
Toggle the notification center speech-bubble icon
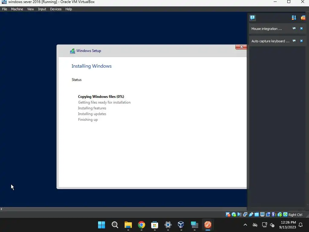[x=253, y=18]
